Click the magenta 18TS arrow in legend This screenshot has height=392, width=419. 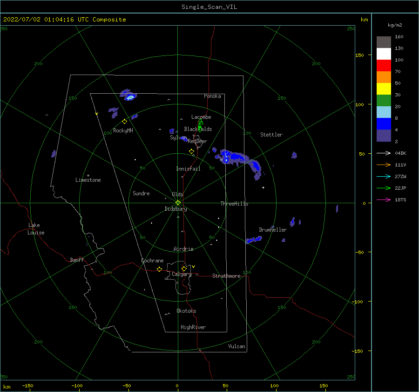[x=384, y=199]
